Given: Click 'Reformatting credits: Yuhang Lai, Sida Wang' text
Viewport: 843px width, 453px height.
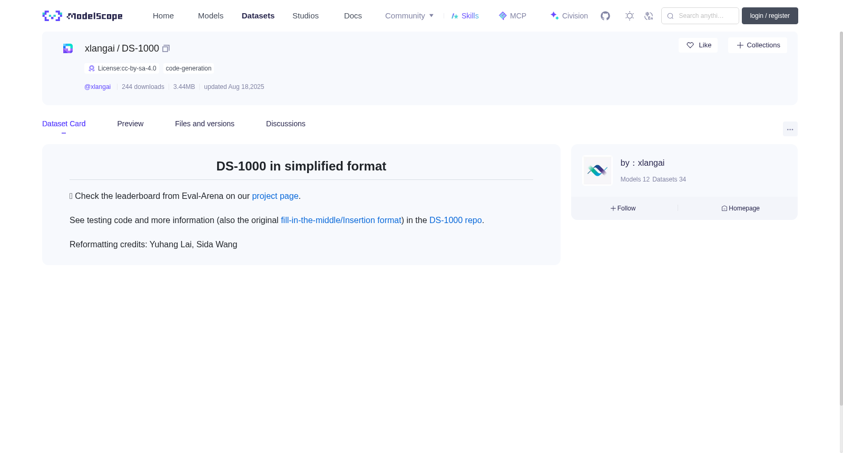Looking at the screenshot, I should 153,245.
